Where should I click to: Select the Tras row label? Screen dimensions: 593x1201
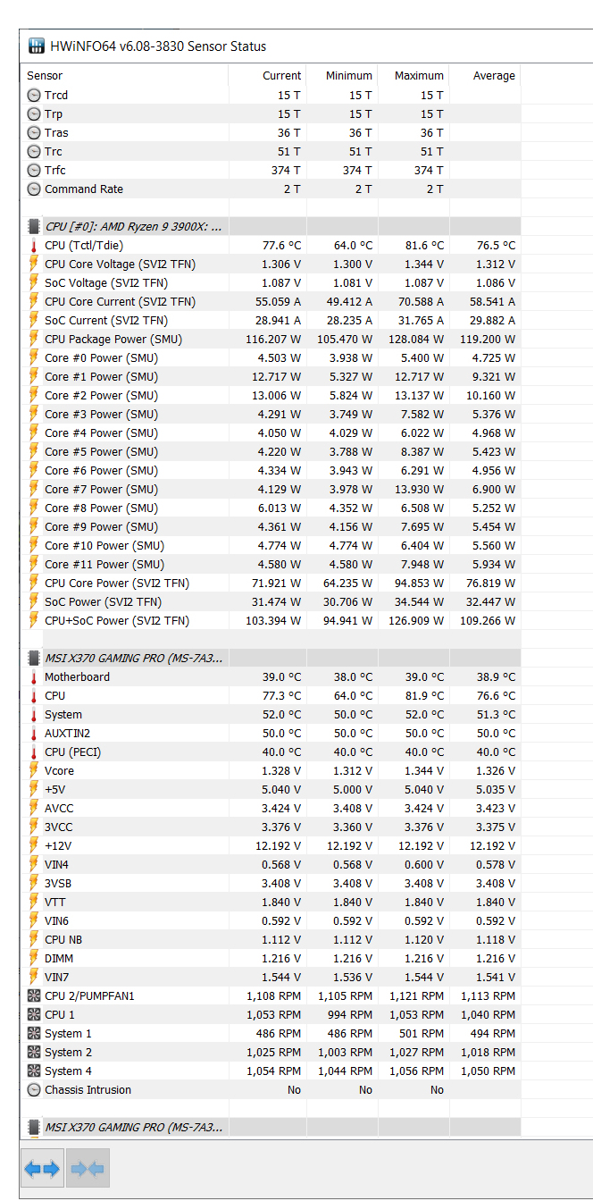coord(56,132)
